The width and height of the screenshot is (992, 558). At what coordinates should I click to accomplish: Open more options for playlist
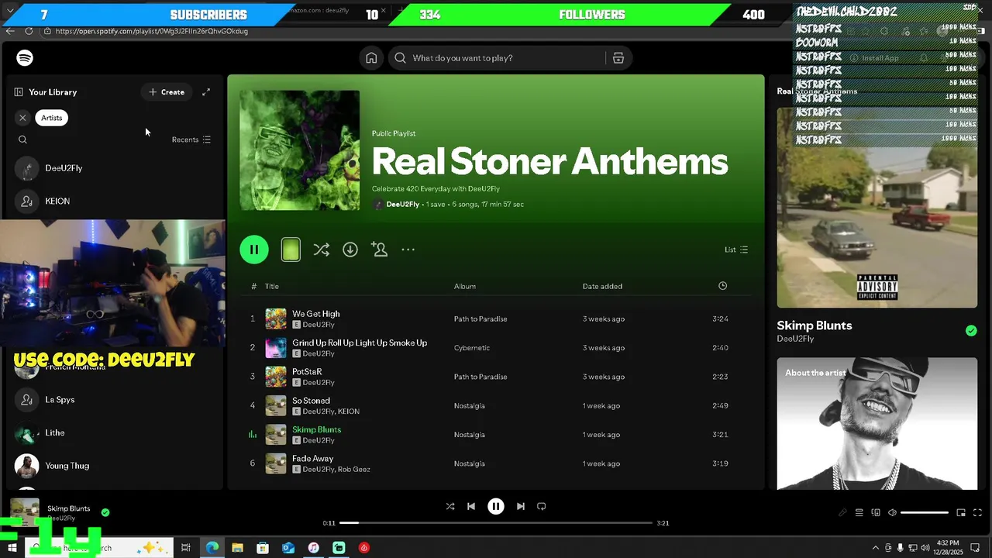click(408, 250)
